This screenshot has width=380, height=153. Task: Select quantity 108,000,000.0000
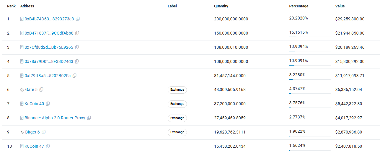[x=231, y=61]
